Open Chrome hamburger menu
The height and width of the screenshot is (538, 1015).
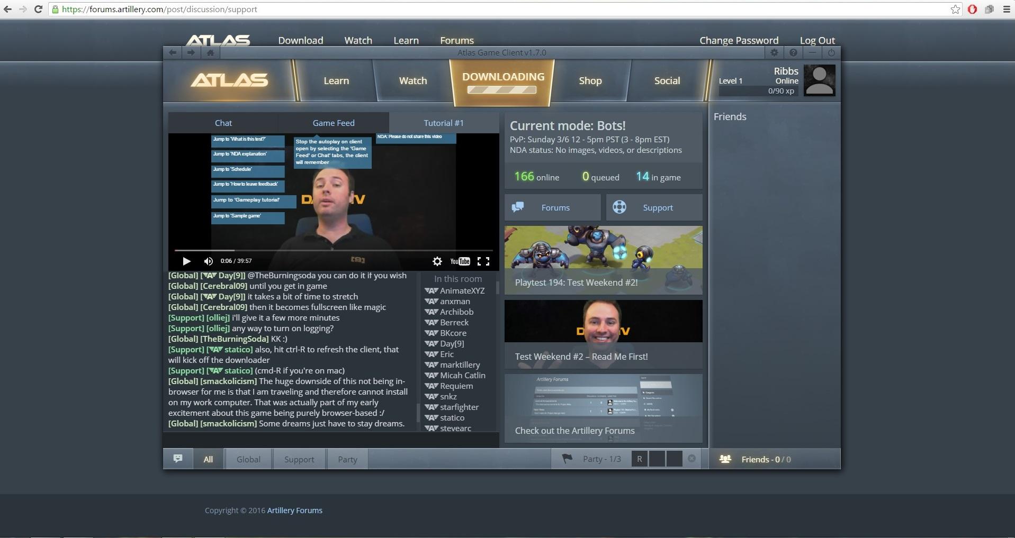tap(1007, 9)
